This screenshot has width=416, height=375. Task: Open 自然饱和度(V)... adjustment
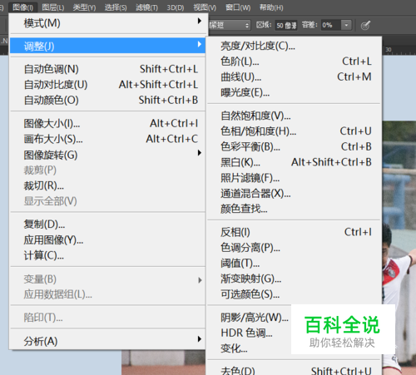[x=294, y=116]
